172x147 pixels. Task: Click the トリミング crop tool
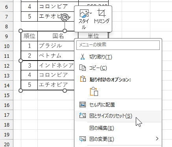point(102,17)
